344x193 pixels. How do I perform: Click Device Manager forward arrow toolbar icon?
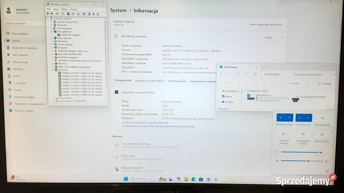pos(52,14)
